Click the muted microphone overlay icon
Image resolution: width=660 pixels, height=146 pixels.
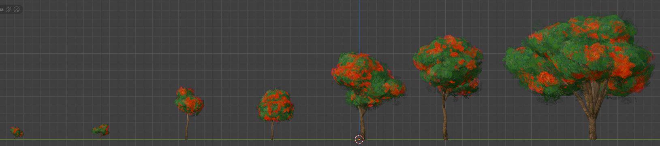click(x=9, y=9)
